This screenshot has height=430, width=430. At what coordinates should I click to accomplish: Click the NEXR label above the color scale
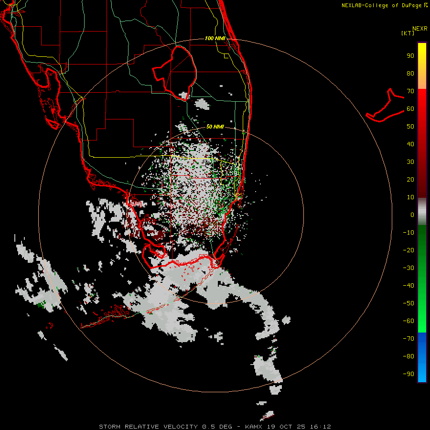(x=419, y=29)
